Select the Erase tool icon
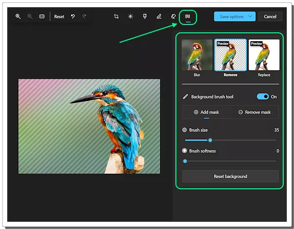294x229 pixels. tap(173, 16)
